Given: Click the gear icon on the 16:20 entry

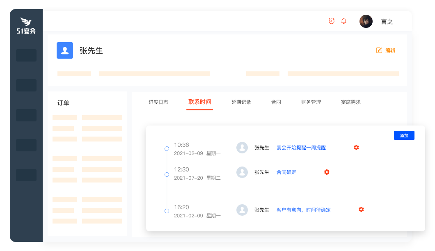Looking at the screenshot, I should (x=361, y=209).
